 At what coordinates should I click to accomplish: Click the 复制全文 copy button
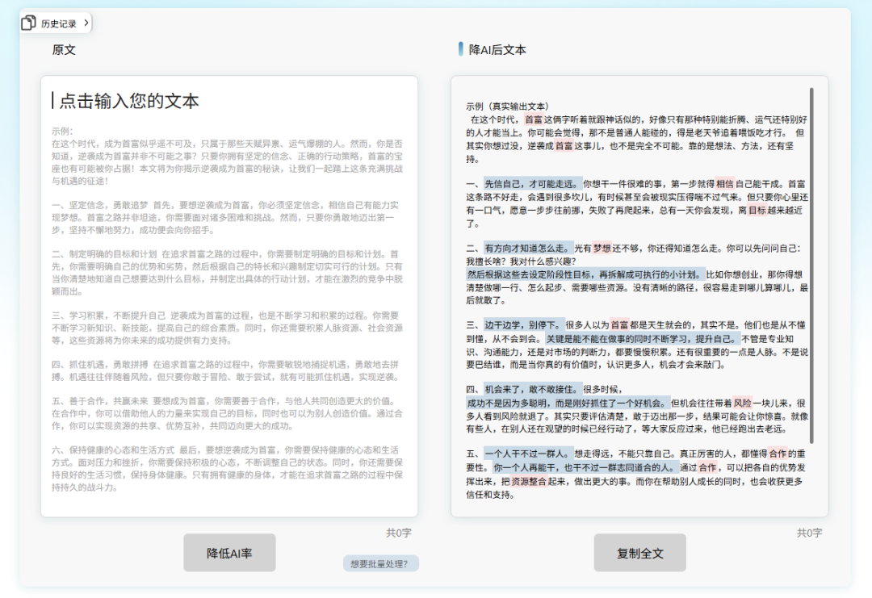point(640,552)
